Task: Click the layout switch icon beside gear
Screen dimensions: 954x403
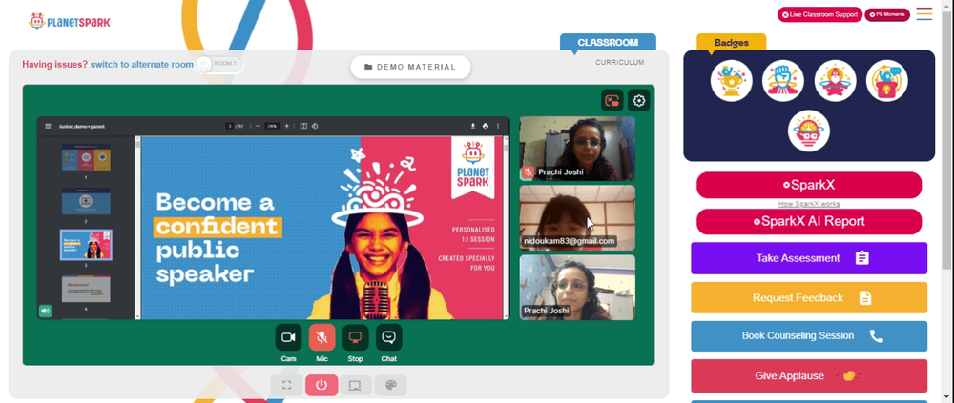Action: [x=612, y=101]
